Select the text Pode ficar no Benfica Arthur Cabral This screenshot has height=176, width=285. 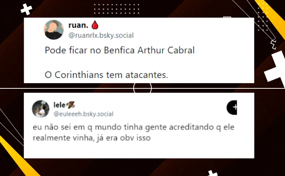tap(119, 50)
